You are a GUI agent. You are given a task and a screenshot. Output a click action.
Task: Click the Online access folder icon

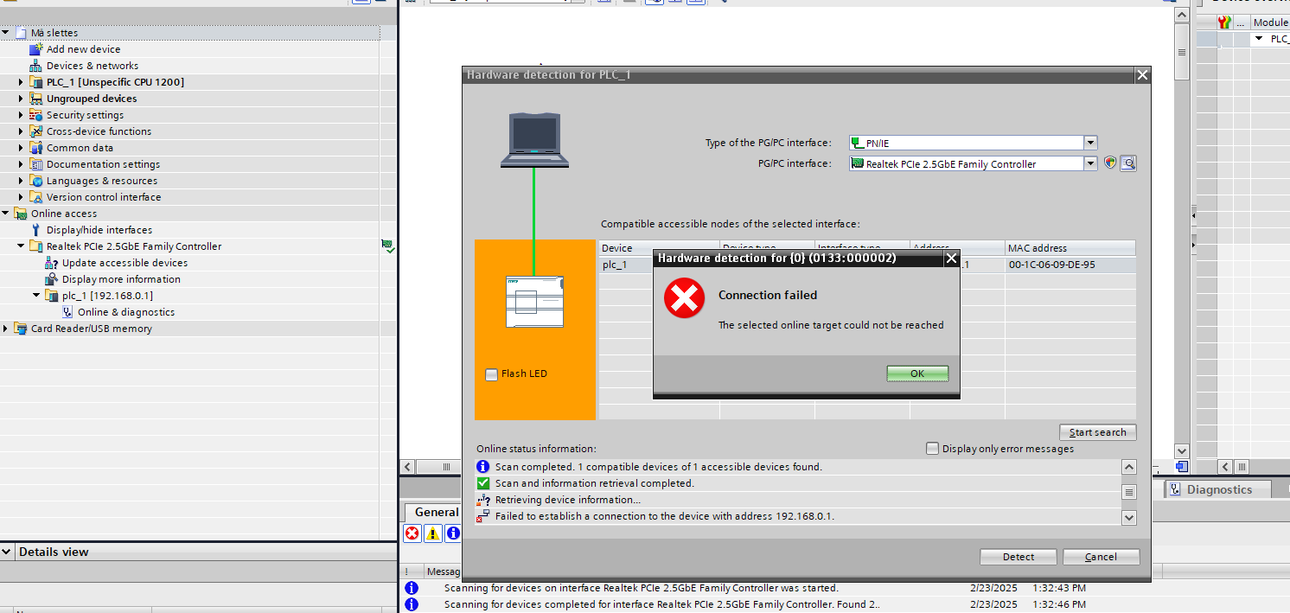point(20,214)
